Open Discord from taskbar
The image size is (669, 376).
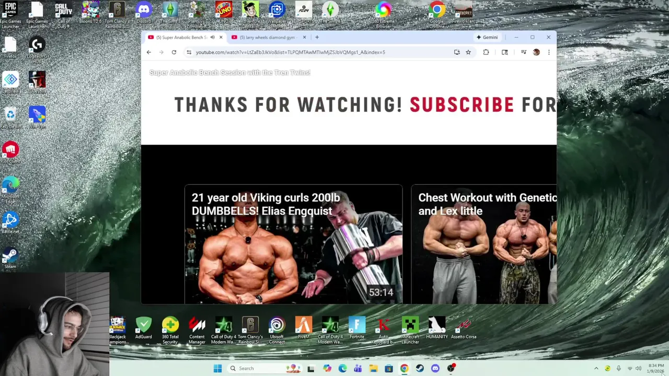[x=435, y=368]
